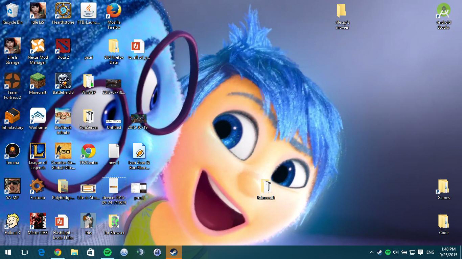Select the Life-is-Stra... image file
The height and width of the screenshot is (259, 462).
click(x=88, y=192)
